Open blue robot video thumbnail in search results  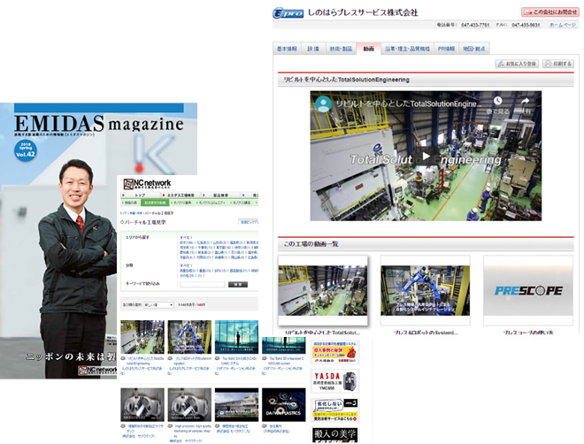coord(189,337)
